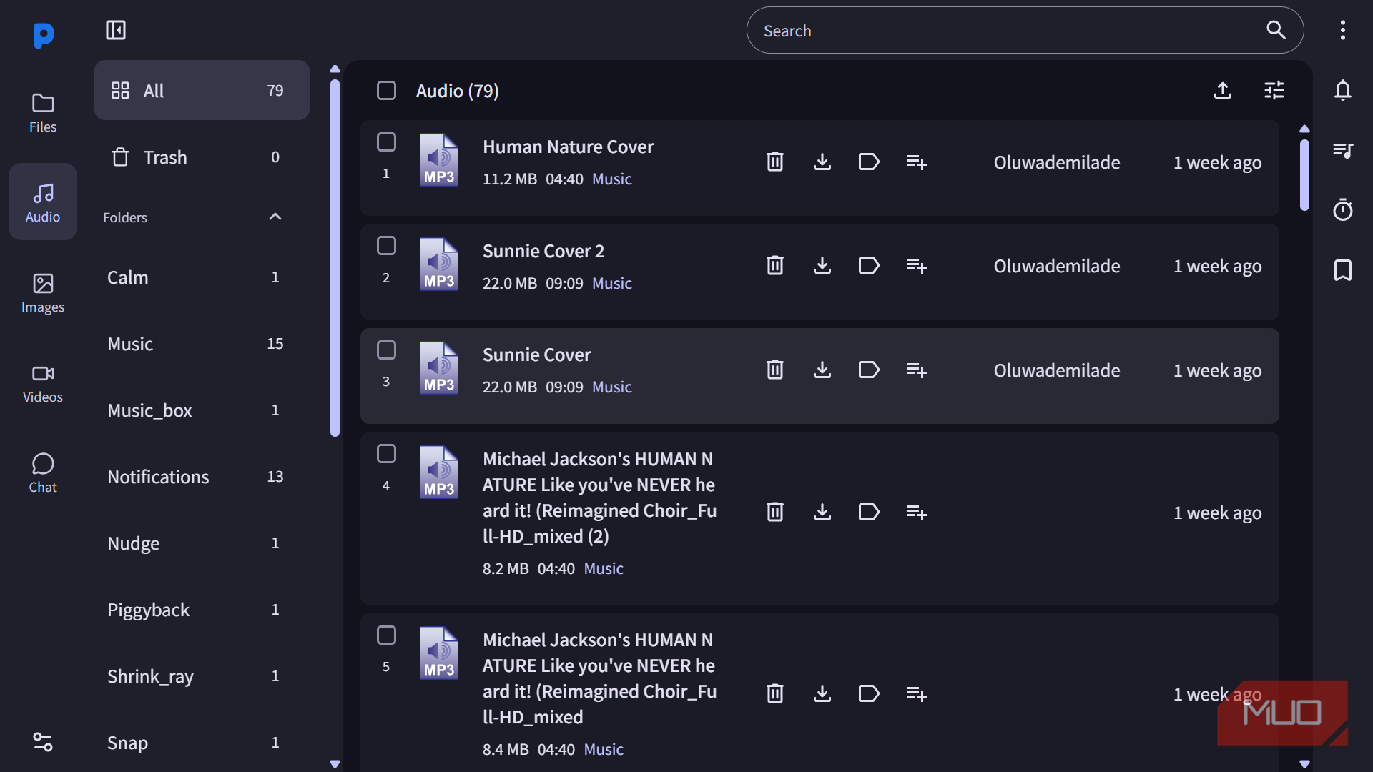Collapse the sidebar panel
Image resolution: width=1373 pixels, height=772 pixels.
click(x=116, y=30)
